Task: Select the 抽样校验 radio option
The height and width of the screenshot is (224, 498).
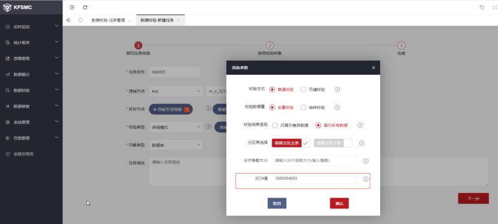Action: click(312, 107)
